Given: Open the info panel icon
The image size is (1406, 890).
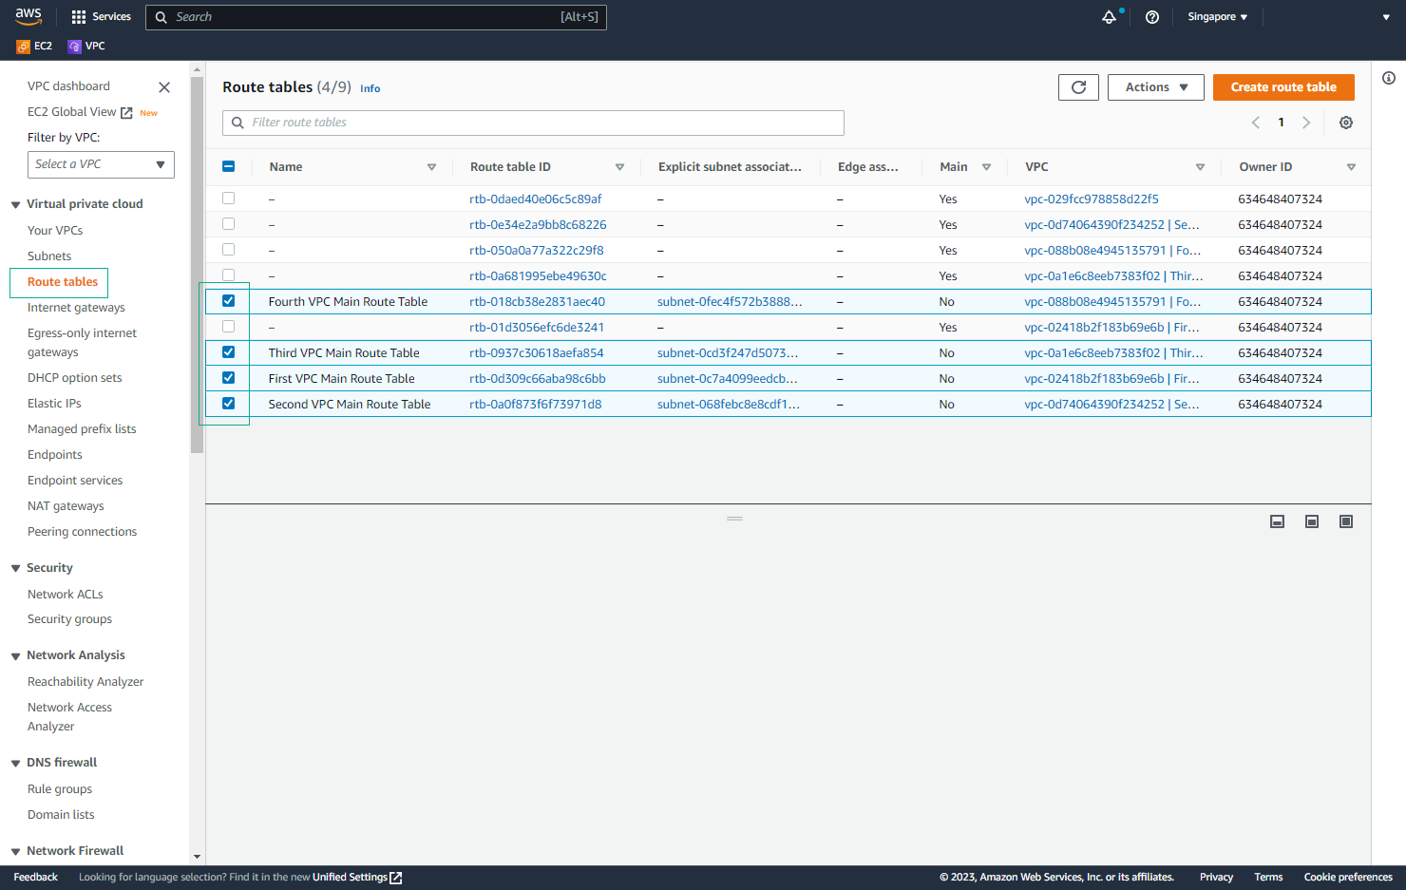Looking at the screenshot, I should (x=1389, y=78).
